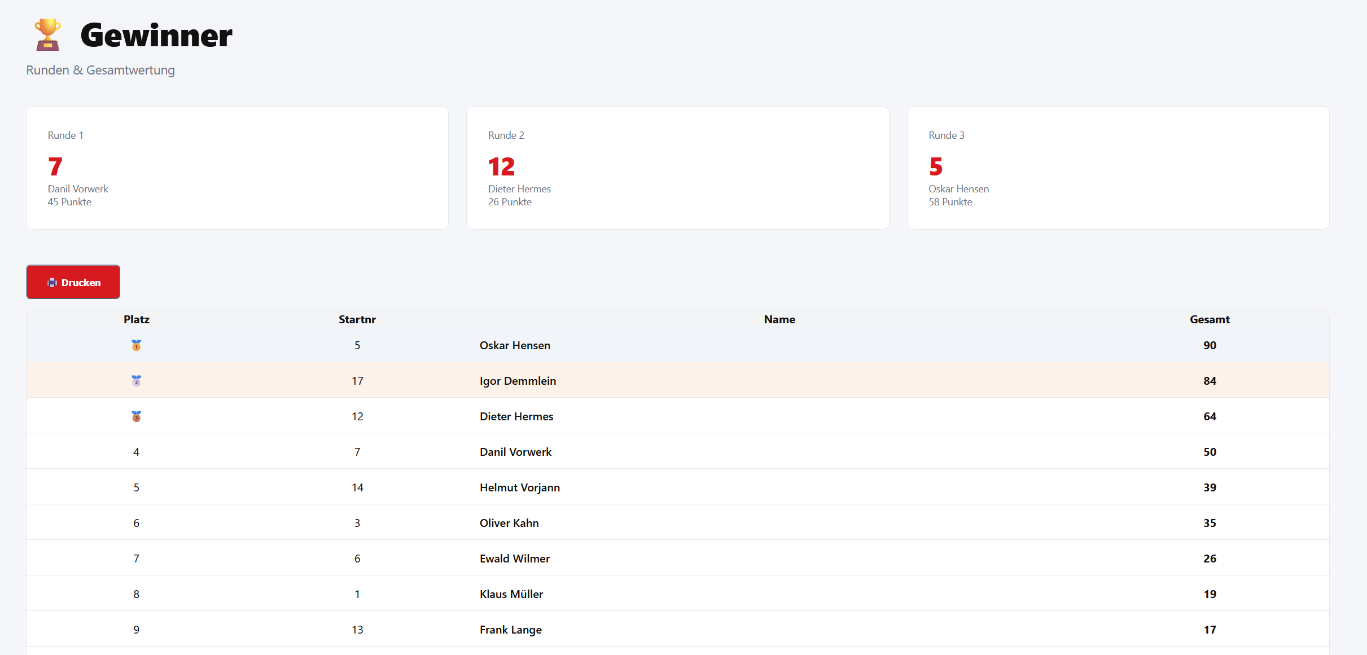This screenshot has width=1367, height=655.
Task: Click Danil Vorwerk name in table
Action: (x=515, y=452)
